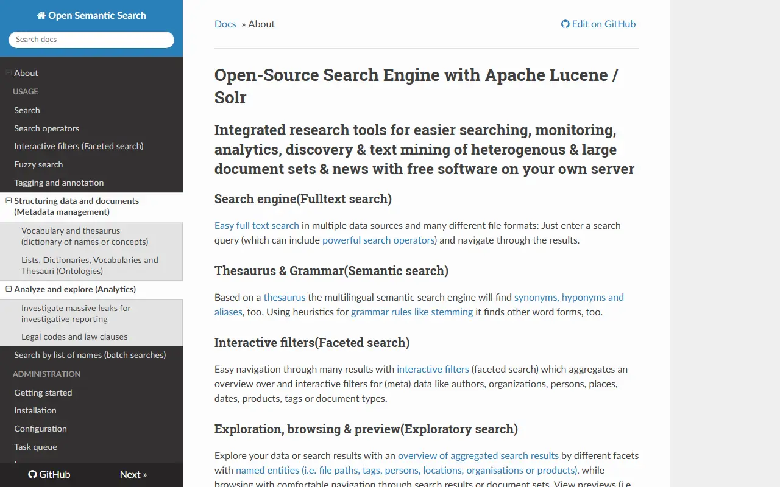This screenshot has height=487, width=780.
Task: Follow synonyms, hyponyms and aliases link
Action: pos(419,304)
